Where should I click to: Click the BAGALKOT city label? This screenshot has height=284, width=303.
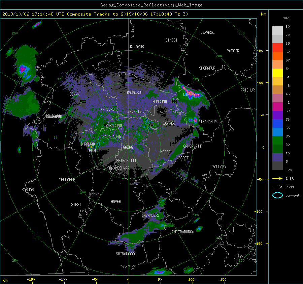135,93
